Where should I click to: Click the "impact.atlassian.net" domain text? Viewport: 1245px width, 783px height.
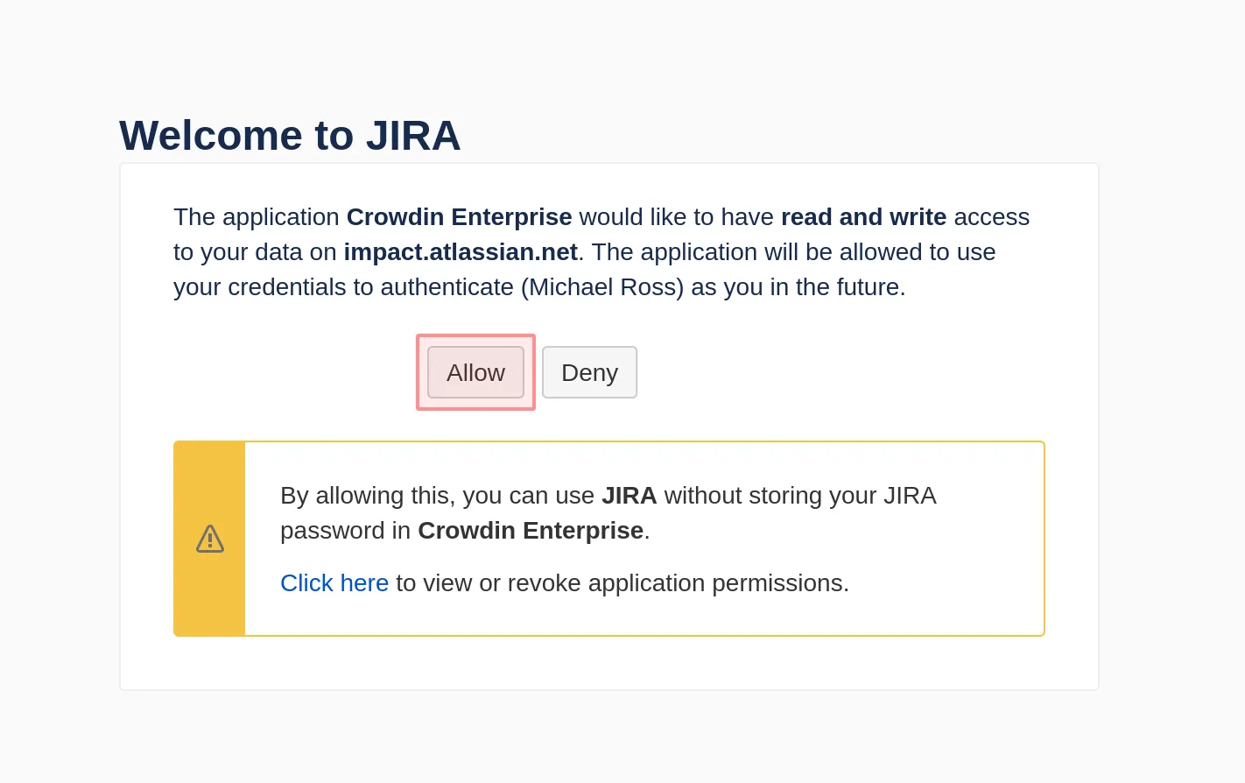461,252
